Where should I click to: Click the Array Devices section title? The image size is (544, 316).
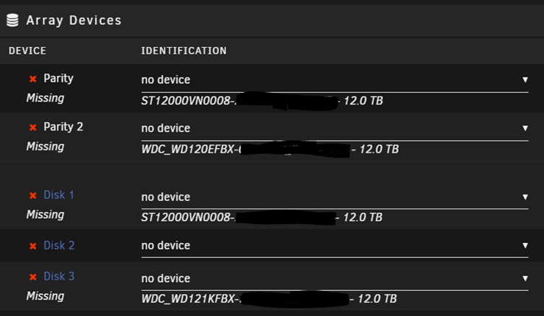[74, 21]
